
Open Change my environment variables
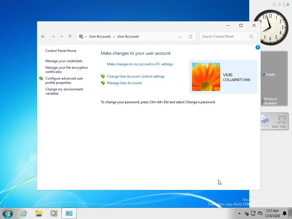(64, 91)
